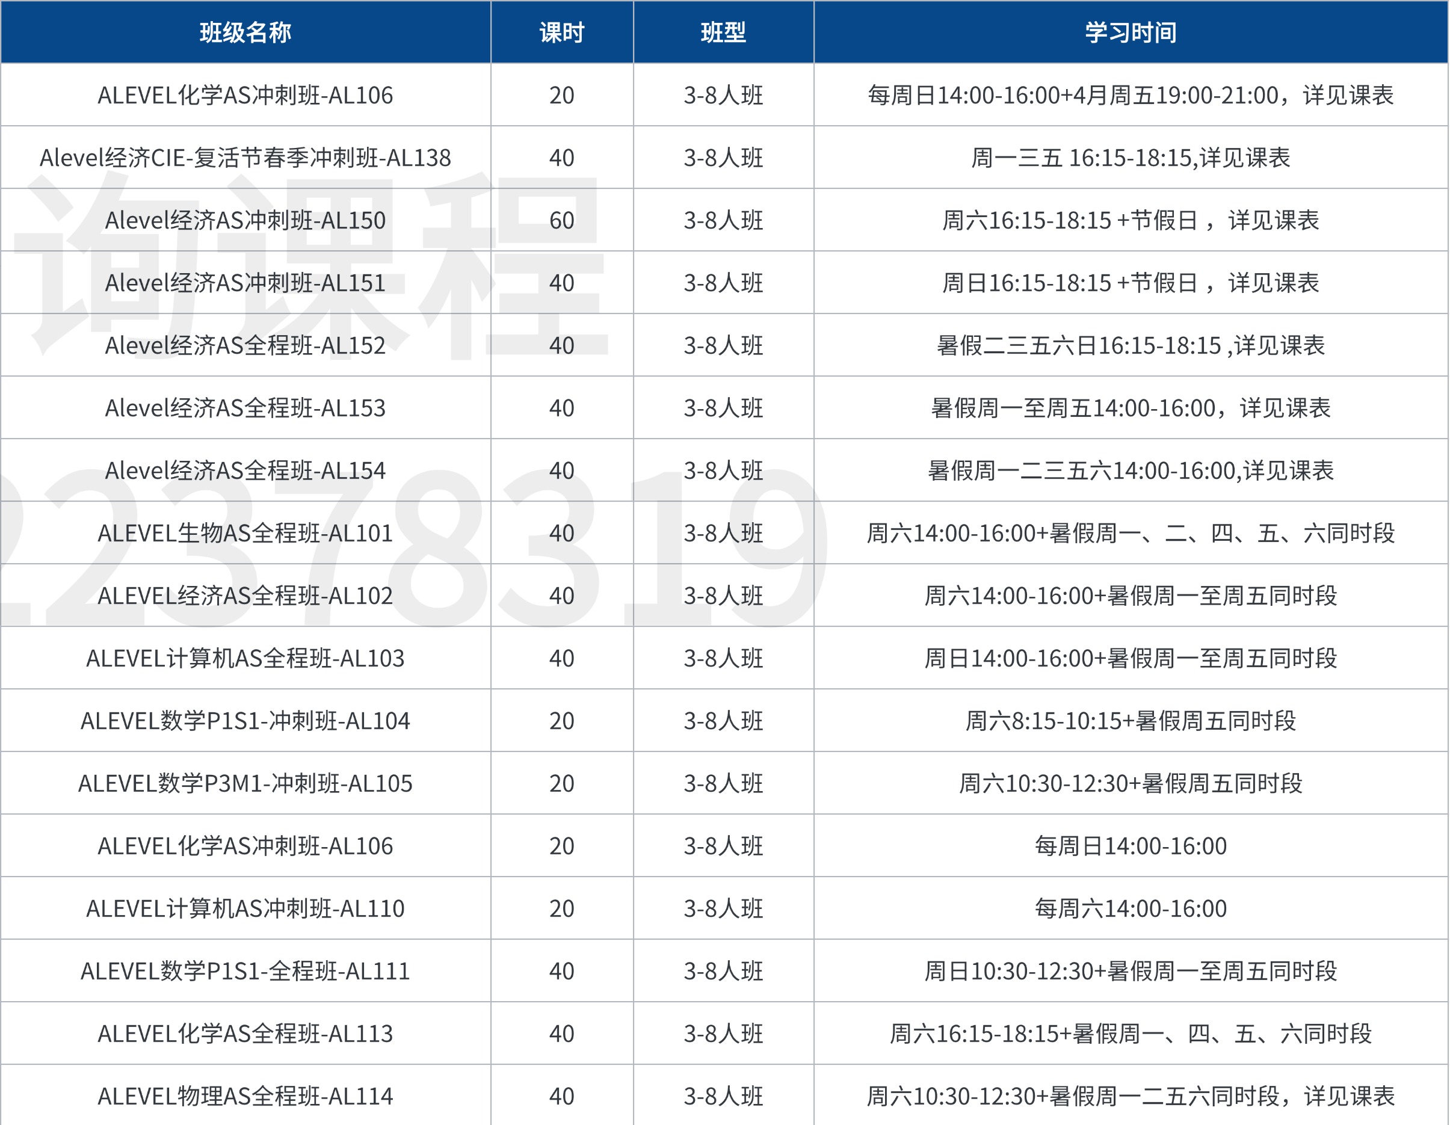Viewport: 1450px width, 1125px height.
Task: Click the 班级名称 column header
Action: pos(245,32)
